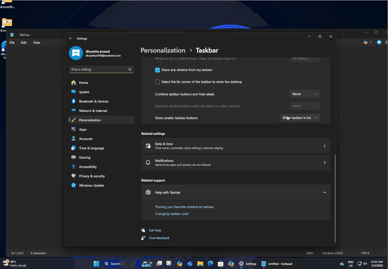Click the Ln 1, Col 1 status in Notepad
This screenshot has width=388, height=269.
coord(17,253)
